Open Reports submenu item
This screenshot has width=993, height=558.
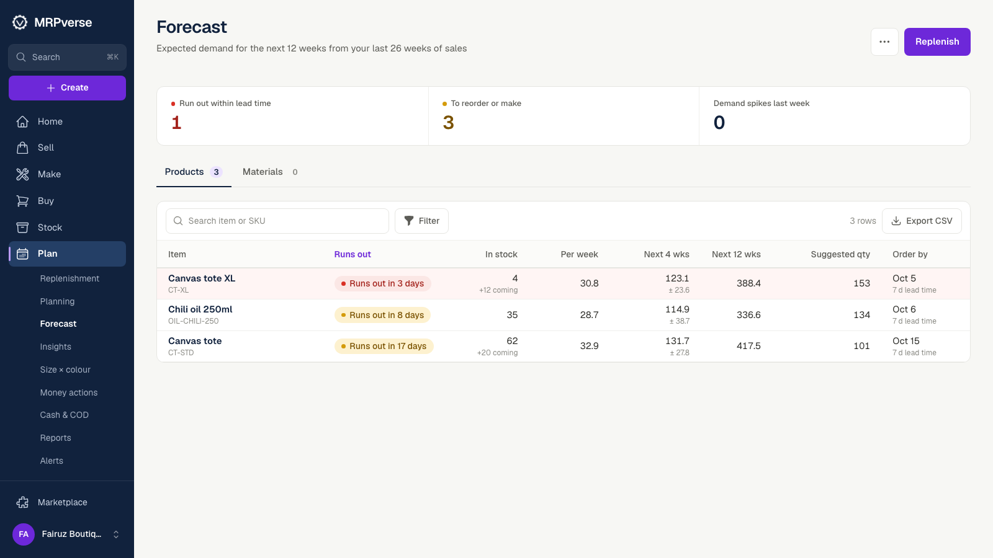click(x=56, y=438)
